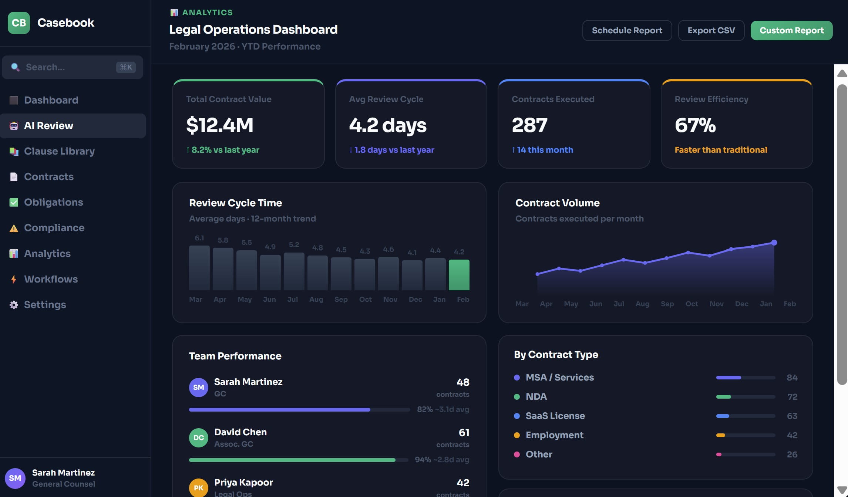This screenshot has width=848, height=497.
Task: Click the Obligations green checkmark icon
Action: pyautogui.click(x=14, y=202)
